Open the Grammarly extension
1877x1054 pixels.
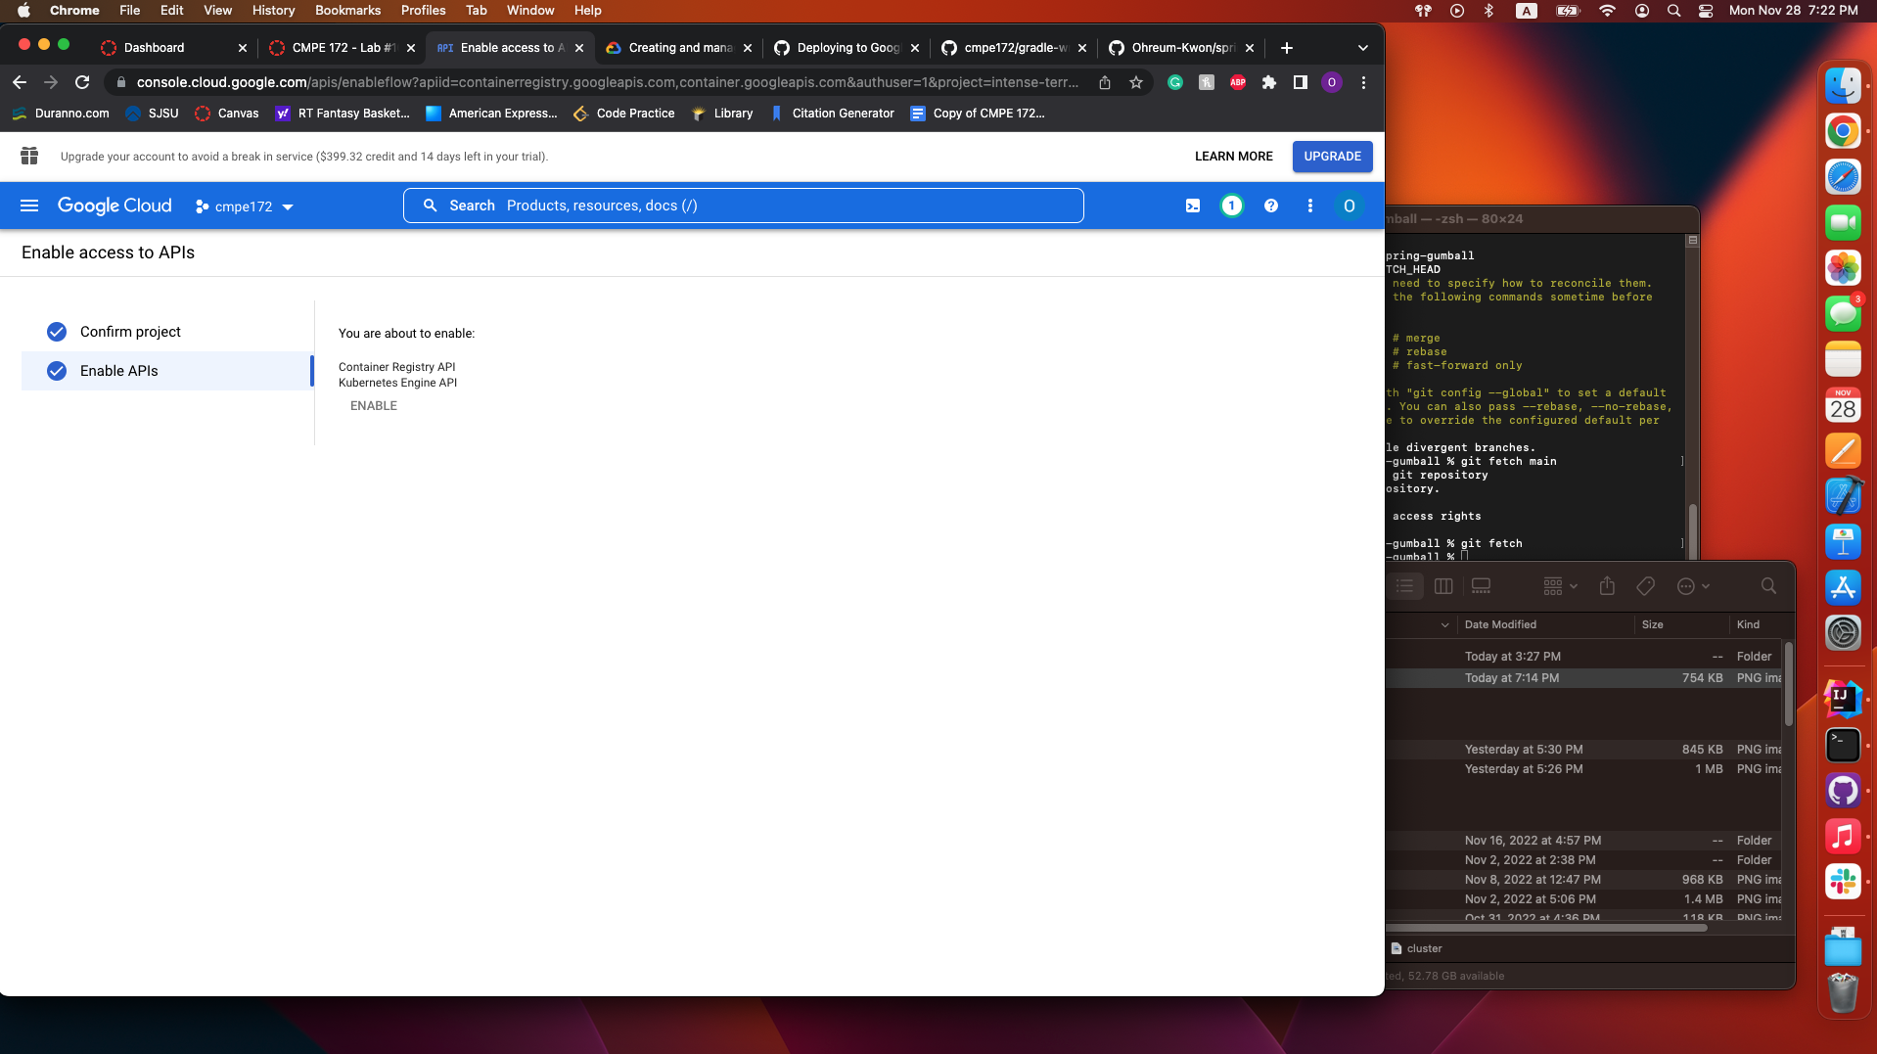click(1174, 82)
